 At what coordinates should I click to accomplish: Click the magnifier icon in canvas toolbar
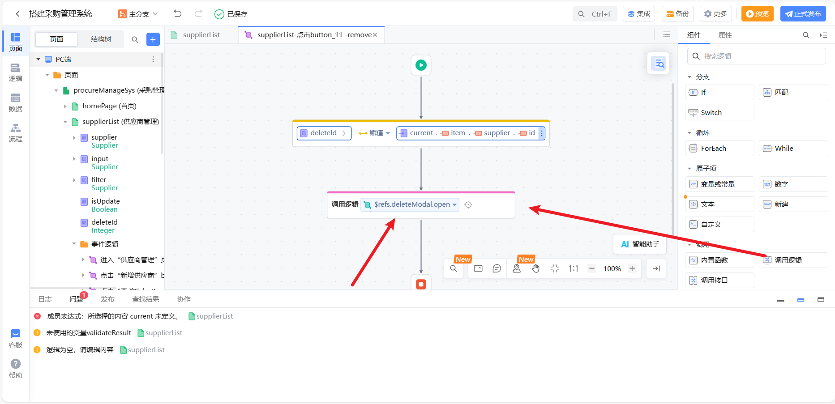[x=454, y=268]
